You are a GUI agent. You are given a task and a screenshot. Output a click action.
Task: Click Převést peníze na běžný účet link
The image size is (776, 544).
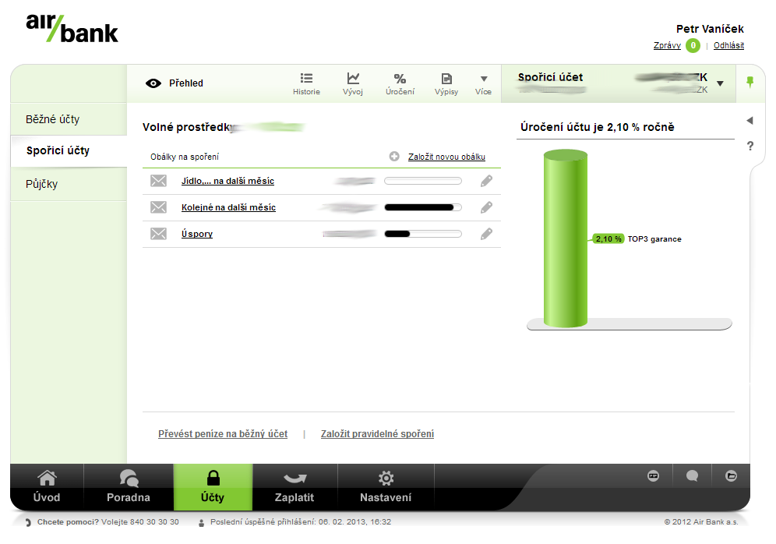(x=223, y=434)
